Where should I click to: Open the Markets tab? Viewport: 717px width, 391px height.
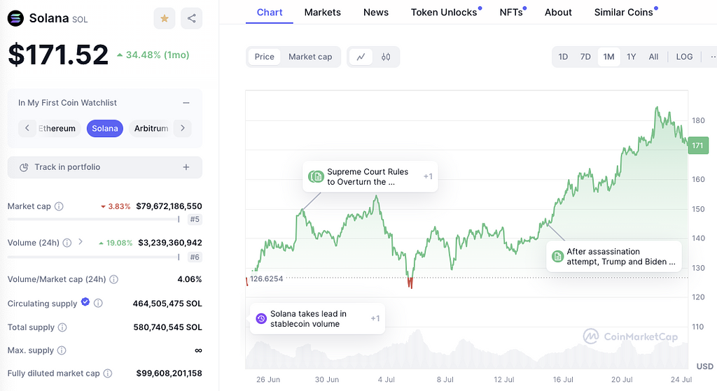click(322, 12)
